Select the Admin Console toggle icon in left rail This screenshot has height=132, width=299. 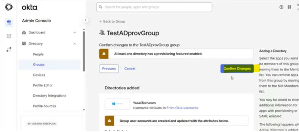[x=9, y=23]
